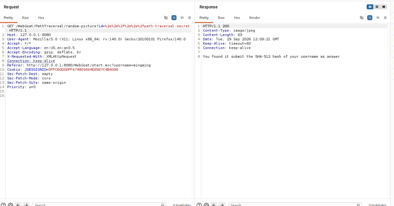Viewport: 394px width, 206px height.
Task: Click the HTTP/1.1 200 status line
Action: (216, 26)
